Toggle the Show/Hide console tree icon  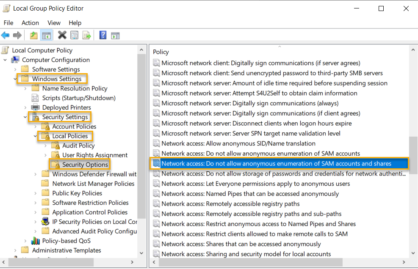pyautogui.click(x=47, y=35)
